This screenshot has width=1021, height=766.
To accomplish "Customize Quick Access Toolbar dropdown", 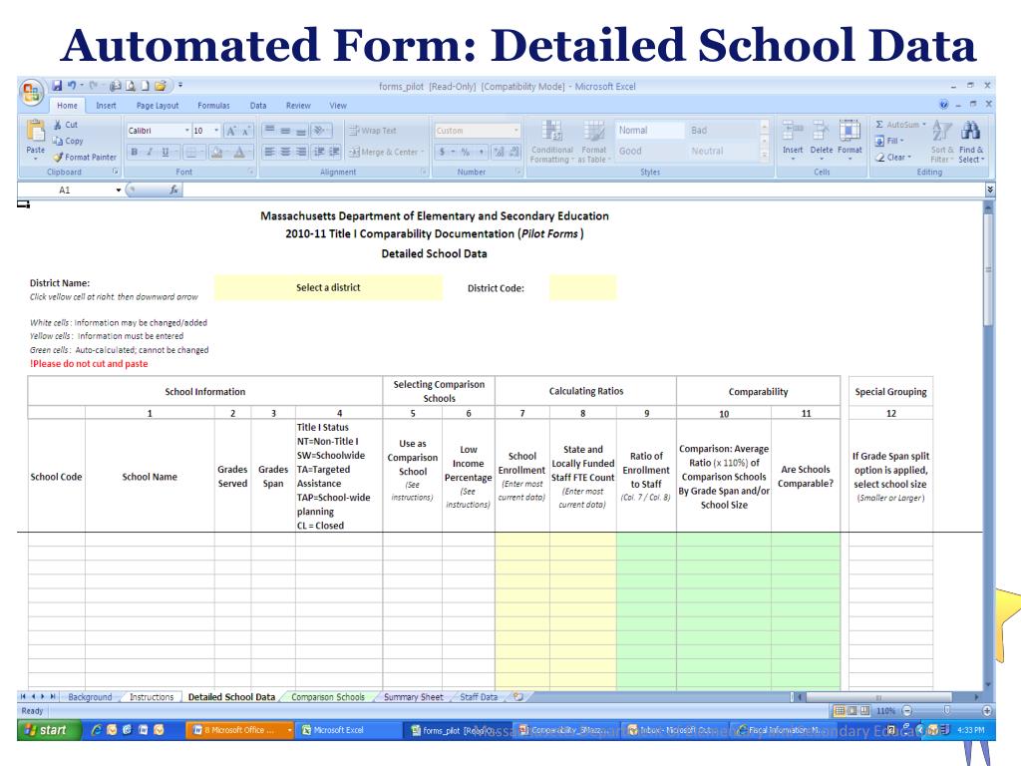I will click(x=180, y=86).
